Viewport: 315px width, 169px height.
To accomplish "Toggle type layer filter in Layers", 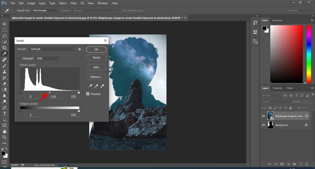I will 296,95.
